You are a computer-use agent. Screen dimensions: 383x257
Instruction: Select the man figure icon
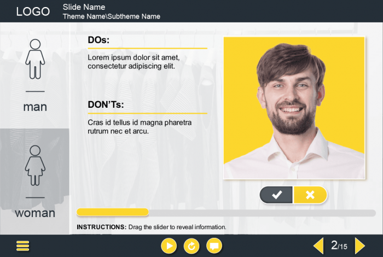pyautogui.click(x=35, y=59)
